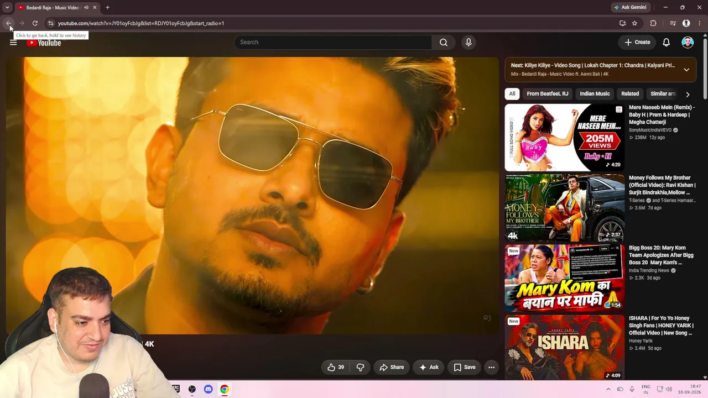The height and width of the screenshot is (398, 708).
Task: Open the tab search dropdown arrow
Action: click(7, 8)
